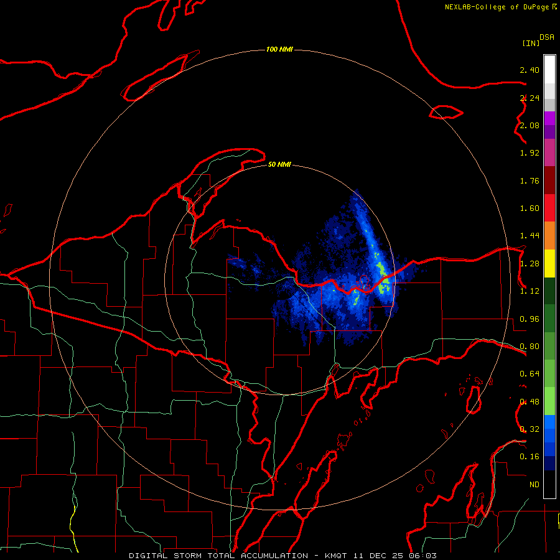
Task: Click the 0.48 legend value
Action: click(530, 402)
